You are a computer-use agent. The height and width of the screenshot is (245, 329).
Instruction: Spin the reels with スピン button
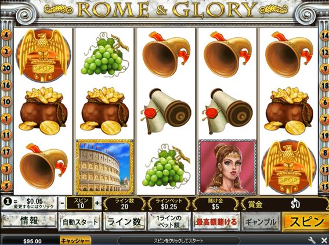(305, 222)
